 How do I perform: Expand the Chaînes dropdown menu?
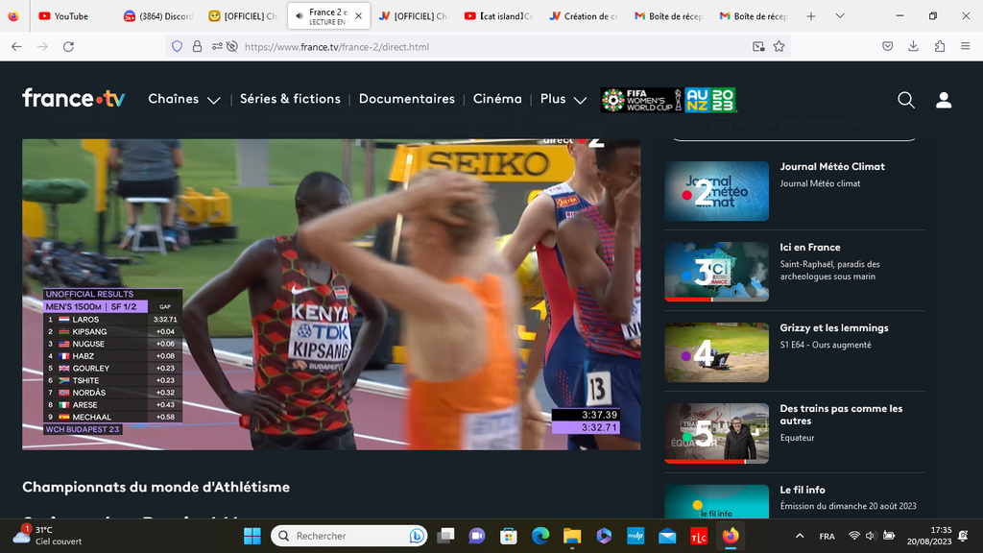click(184, 99)
